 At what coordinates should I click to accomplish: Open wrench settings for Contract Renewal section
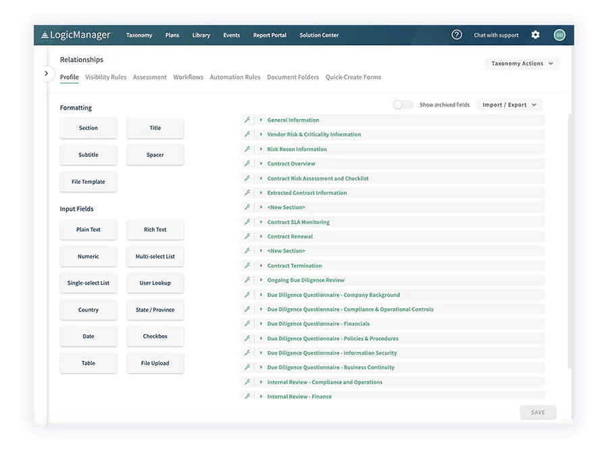click(248, 236)
